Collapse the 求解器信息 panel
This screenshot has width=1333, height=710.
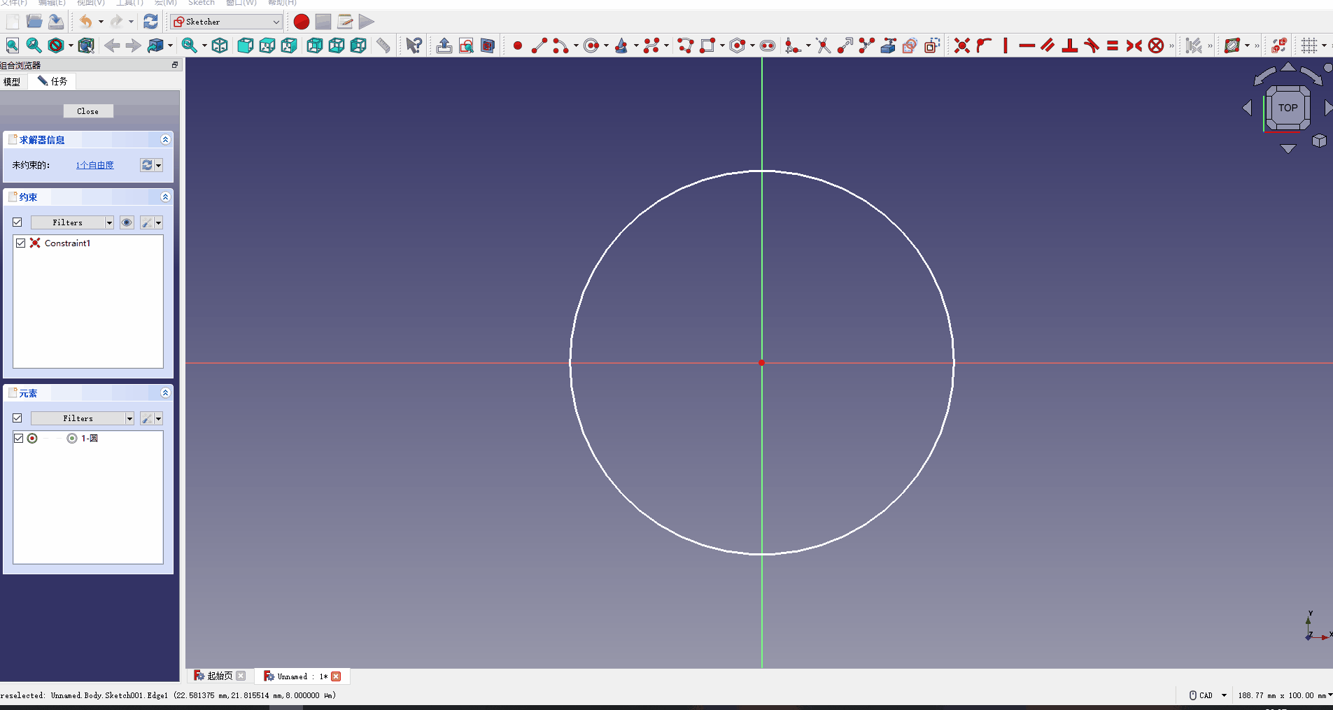[x=165, y=140]
